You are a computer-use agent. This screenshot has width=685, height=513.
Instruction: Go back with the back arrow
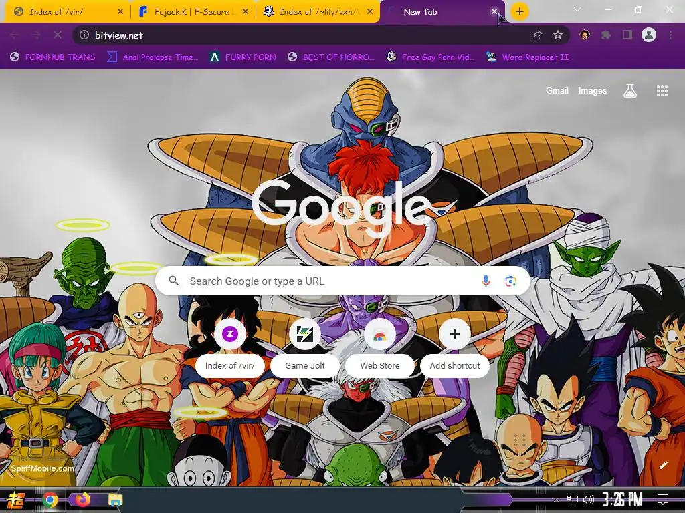[x=15, y=35]
